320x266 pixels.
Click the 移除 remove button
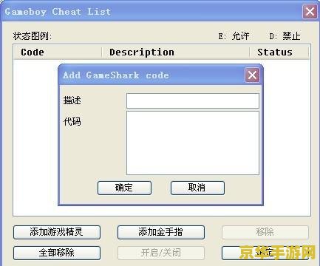(x=265, y=232)
